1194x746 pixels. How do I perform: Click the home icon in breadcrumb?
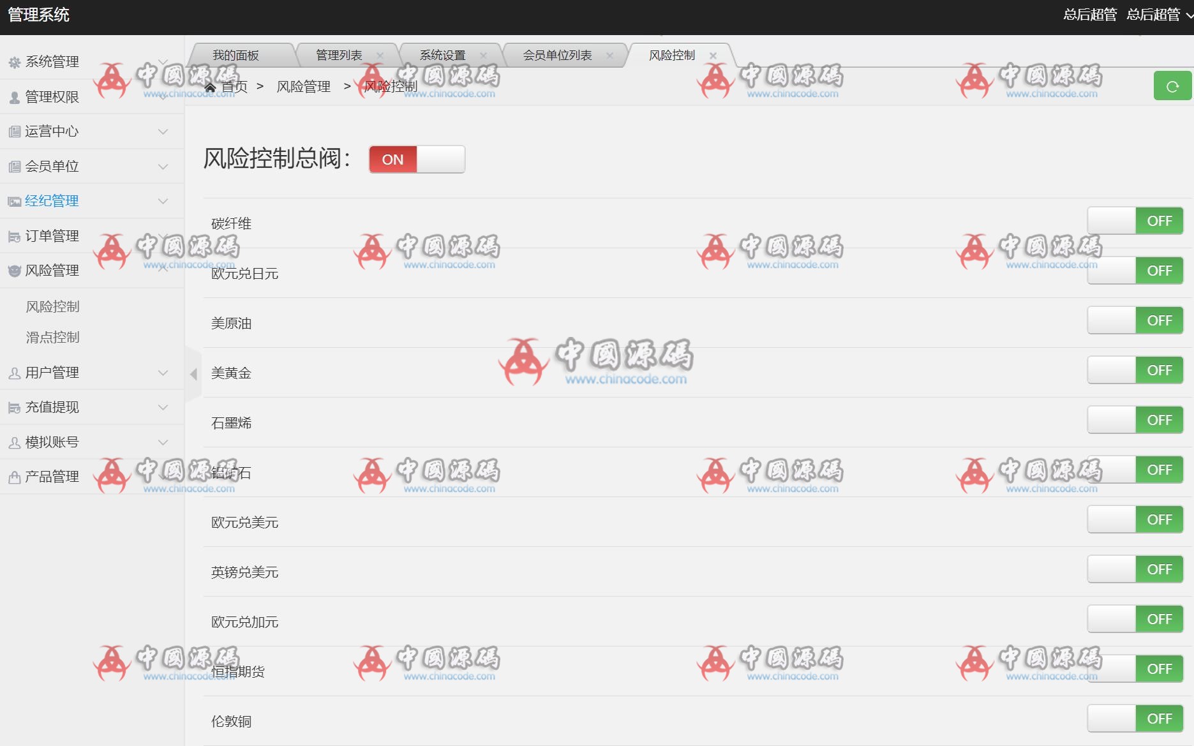(x=210, y=87)
